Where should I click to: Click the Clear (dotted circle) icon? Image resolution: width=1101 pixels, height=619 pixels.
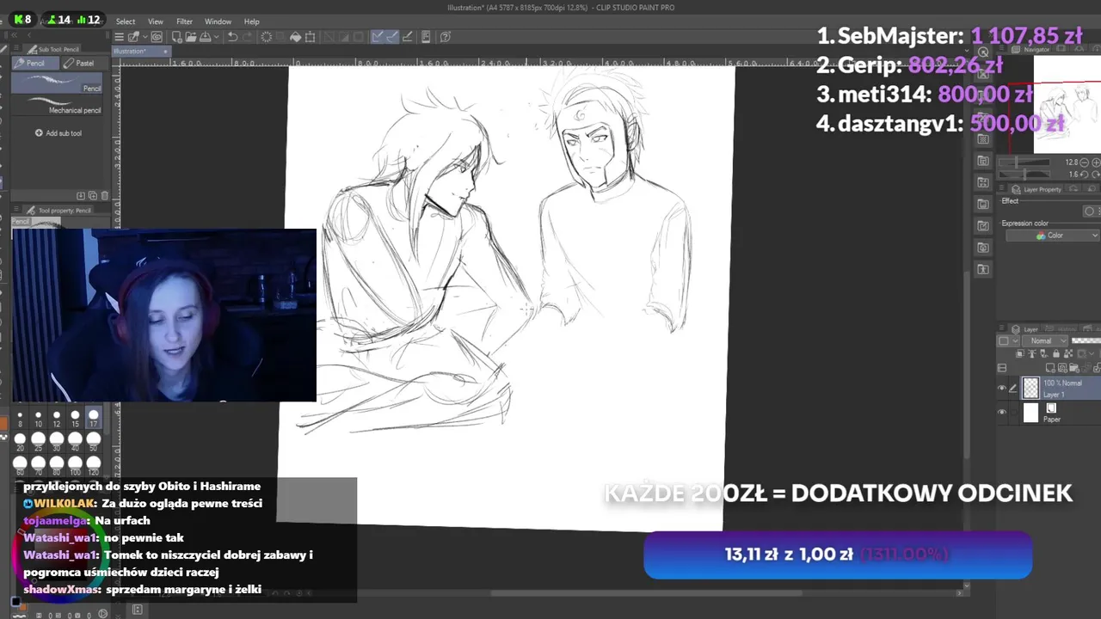pos(267,36)
